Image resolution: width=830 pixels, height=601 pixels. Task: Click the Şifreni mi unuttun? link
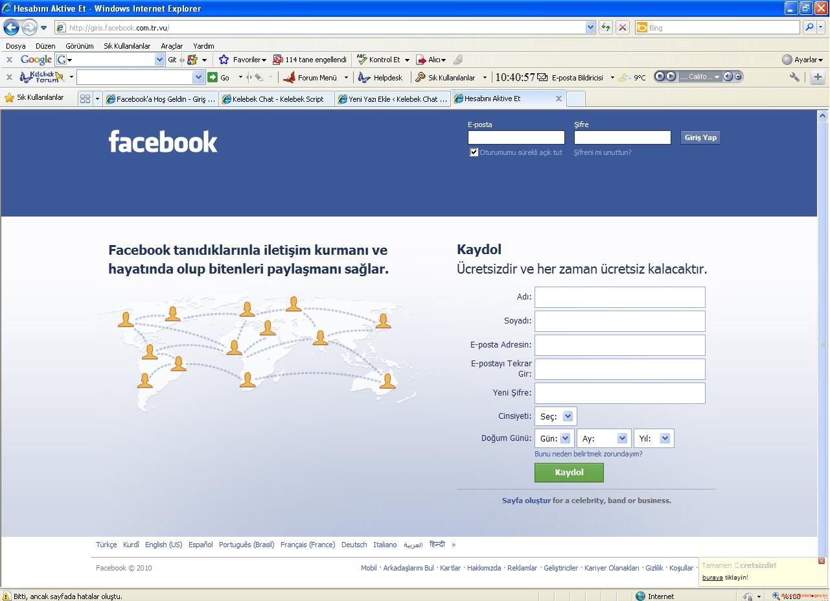tap(603, 152)
